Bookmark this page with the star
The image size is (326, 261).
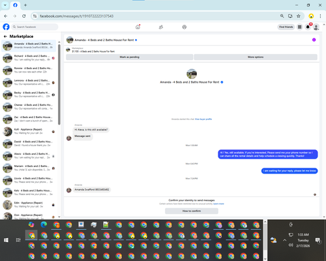click(299, 16)
